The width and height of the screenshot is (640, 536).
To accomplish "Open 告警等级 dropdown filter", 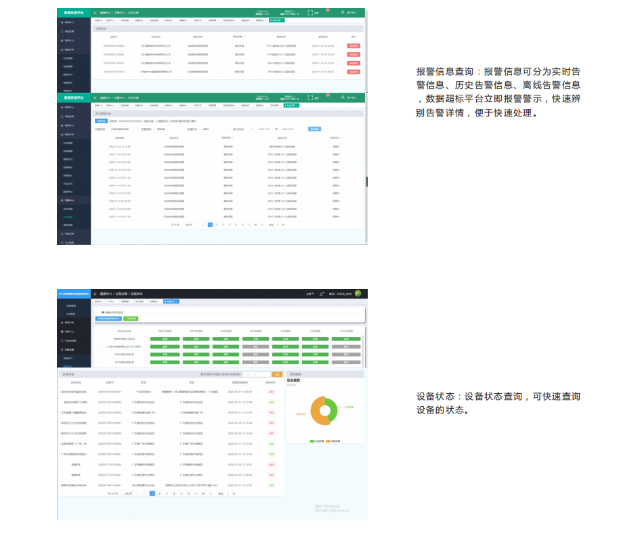I will point(169,129).
